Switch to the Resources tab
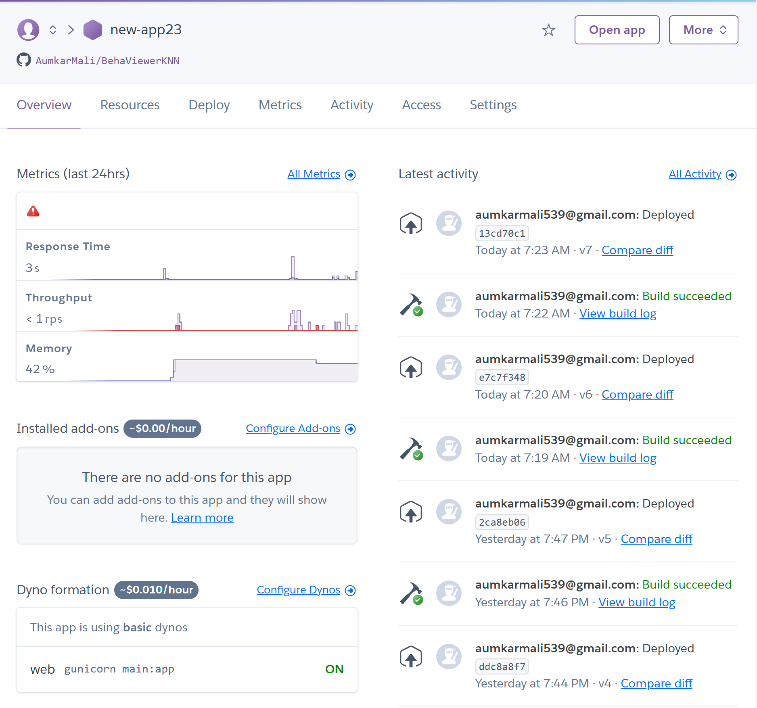The width and height of the screenshot is (757, 708). (x=130, y=105)
